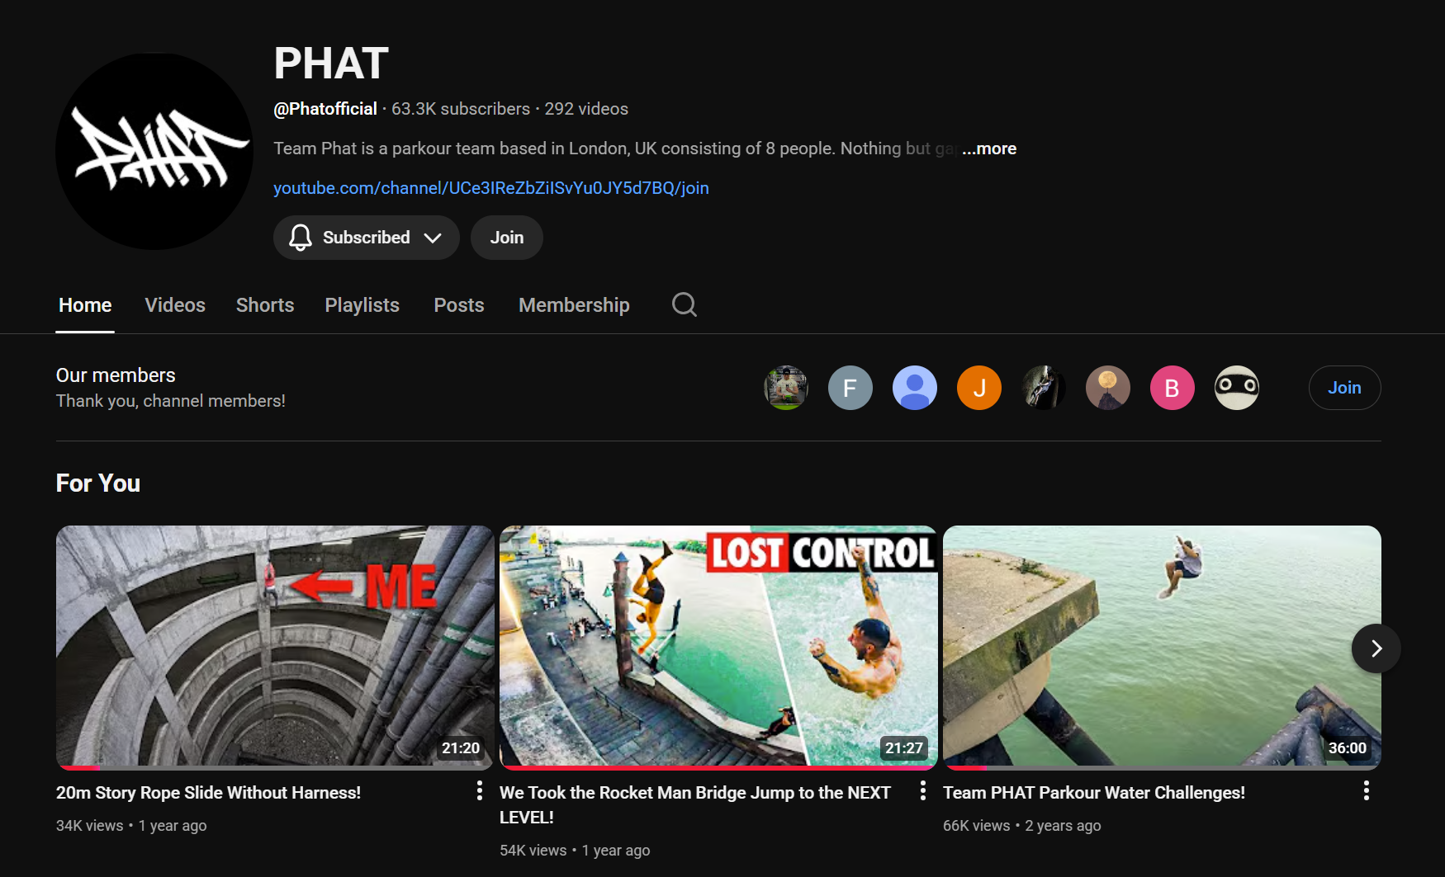Open options menu for Rocket Man Bridge video

pos(923,791)
